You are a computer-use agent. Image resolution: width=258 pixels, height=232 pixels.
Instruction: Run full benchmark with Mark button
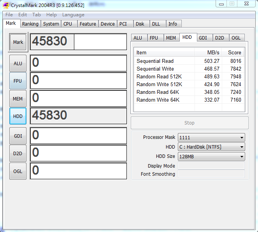point(18,42)
